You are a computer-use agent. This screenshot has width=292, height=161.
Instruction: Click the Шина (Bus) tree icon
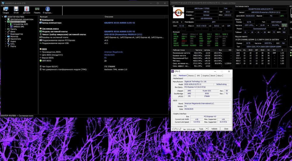pyautogui.click(x=8, y=31)
